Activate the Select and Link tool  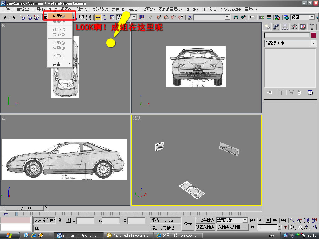tap(22, 17)
